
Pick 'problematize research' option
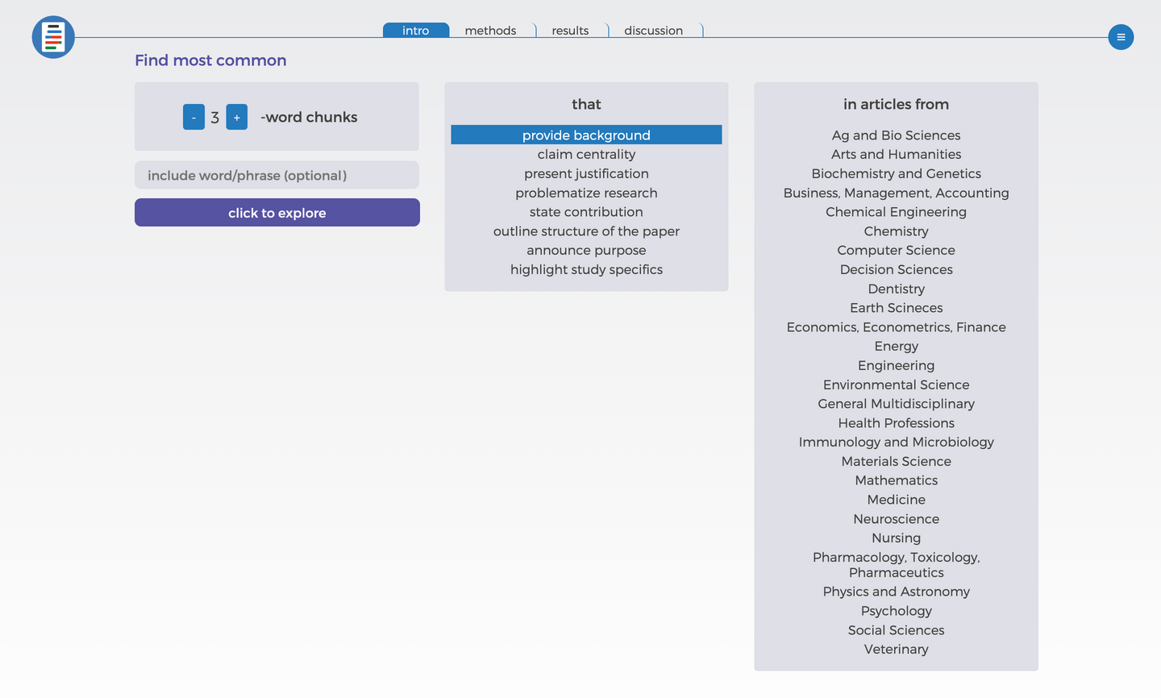click(586, 193)
